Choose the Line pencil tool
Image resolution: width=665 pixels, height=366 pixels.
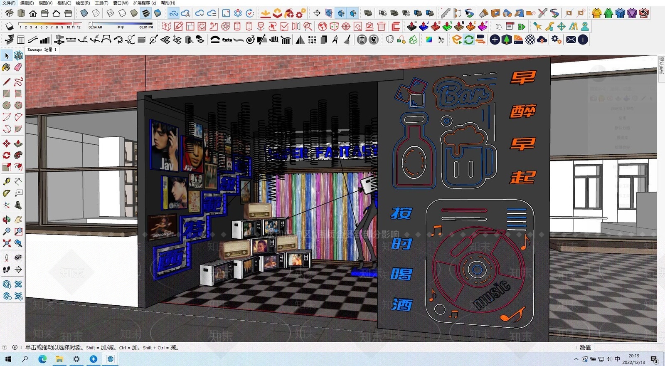pos(7,82)
